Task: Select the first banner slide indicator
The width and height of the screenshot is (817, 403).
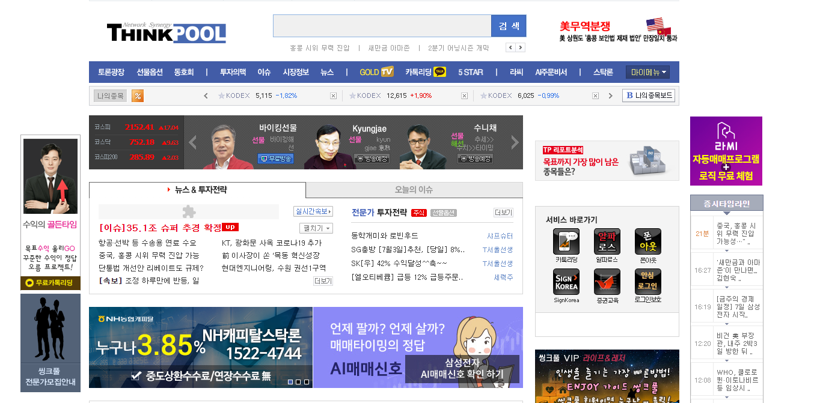Action: click(x=290, y=382)
